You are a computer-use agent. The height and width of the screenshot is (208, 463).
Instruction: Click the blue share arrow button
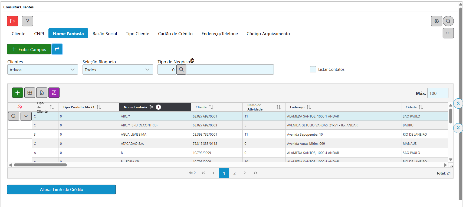tap(57, 49)
